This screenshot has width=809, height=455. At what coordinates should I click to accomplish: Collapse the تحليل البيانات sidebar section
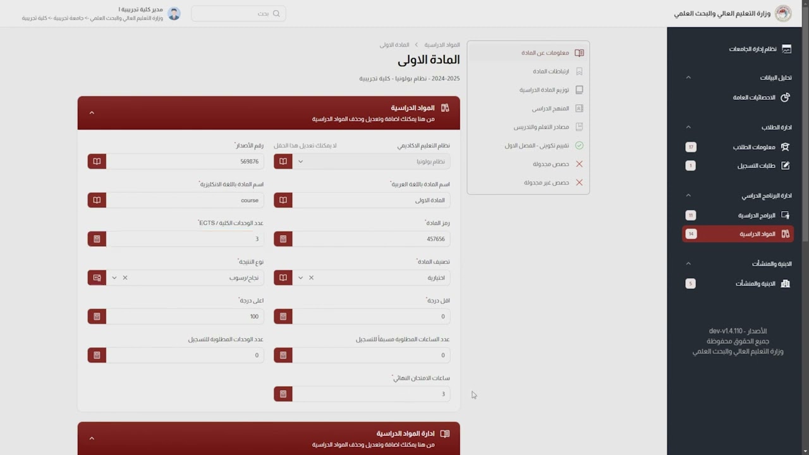click(688, 77)
